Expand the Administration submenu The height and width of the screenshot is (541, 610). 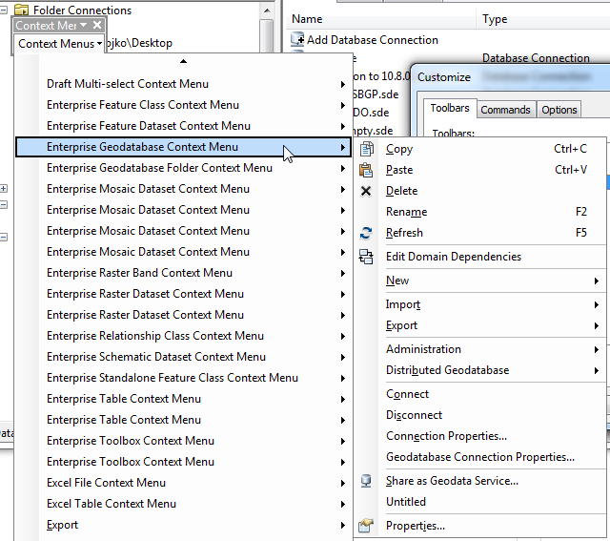coord(493,349)
